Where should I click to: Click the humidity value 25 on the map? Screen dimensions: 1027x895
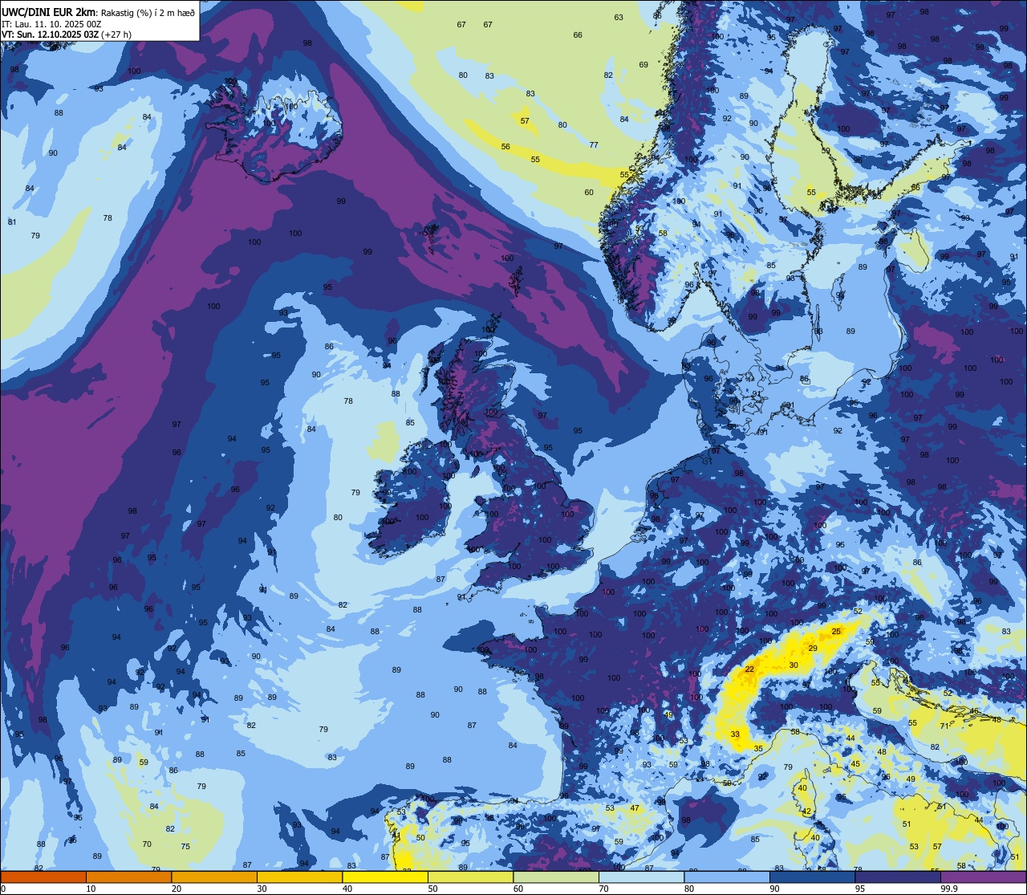(x=836, y=632)
